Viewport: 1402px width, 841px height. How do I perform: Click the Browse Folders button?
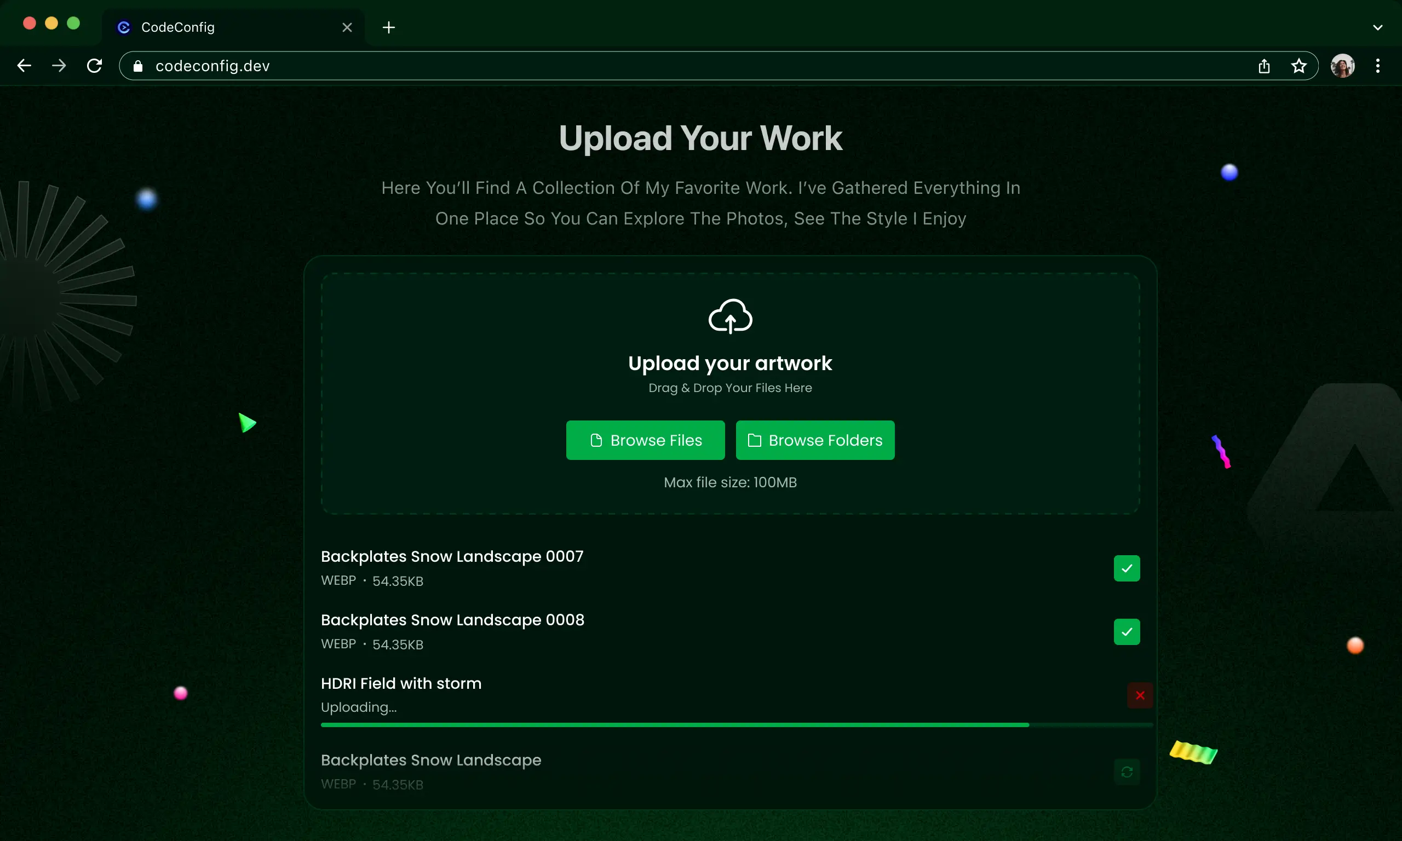pos(815,440)
